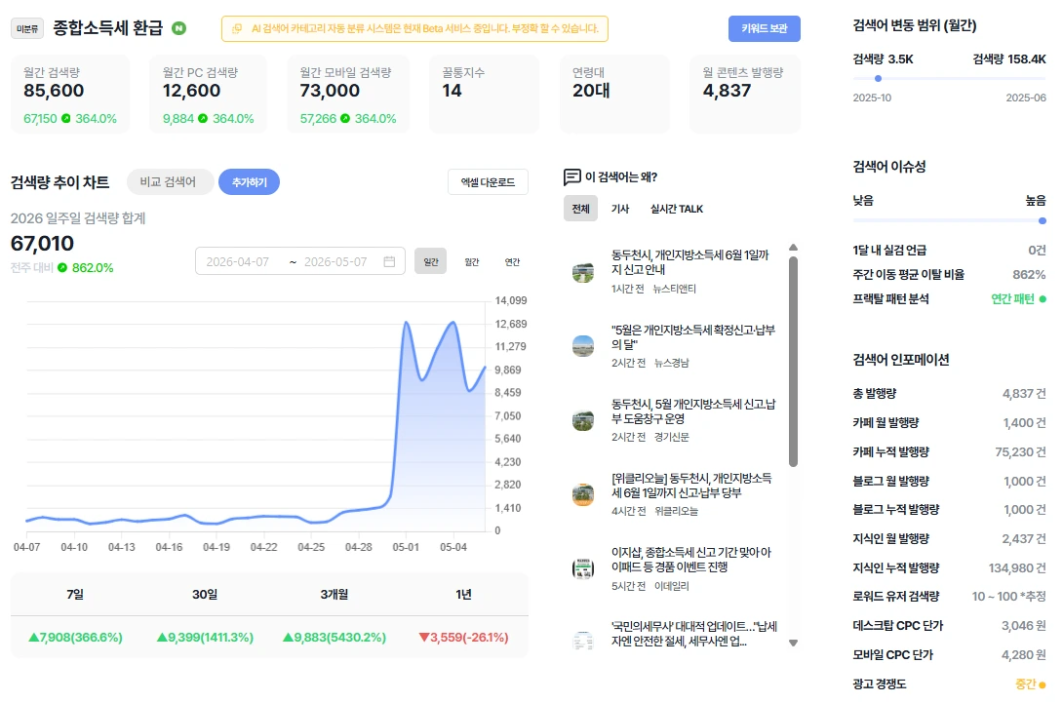Click the 검색어 이슈성 slider handle
The width and height of the screenshot is (1063, 703).
[1042, 221]
